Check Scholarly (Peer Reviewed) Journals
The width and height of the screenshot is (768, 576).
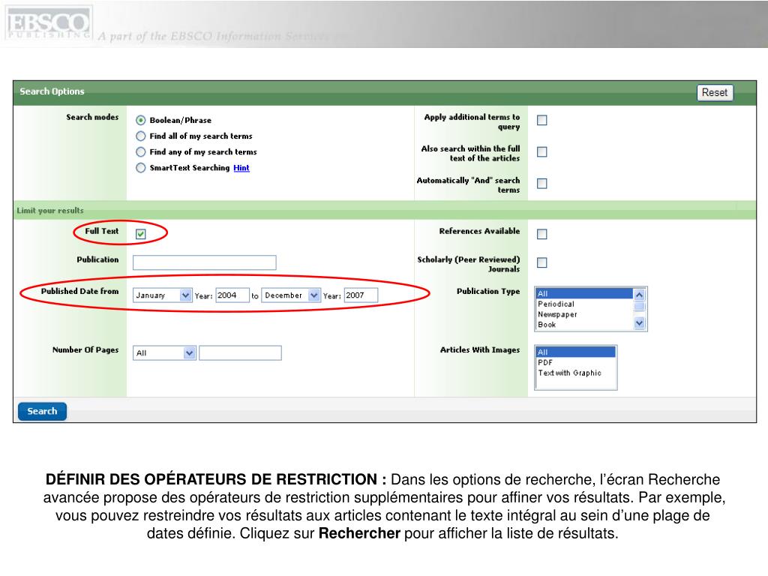coord(541,263)
